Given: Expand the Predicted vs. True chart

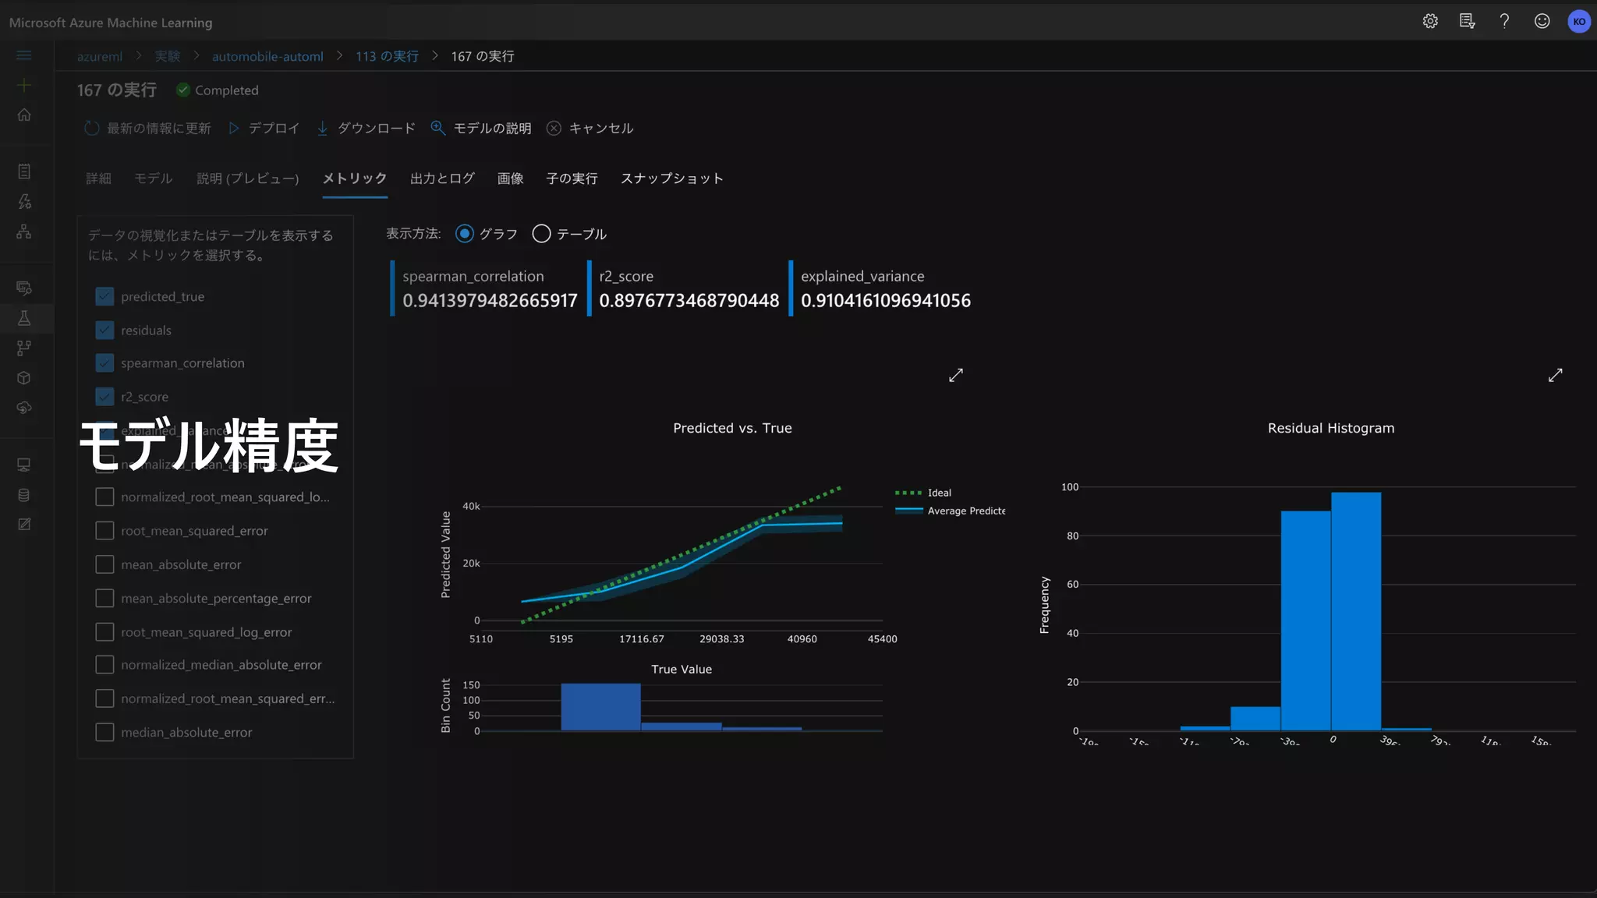Looking at the screenshot, I should tap(956, 376).
